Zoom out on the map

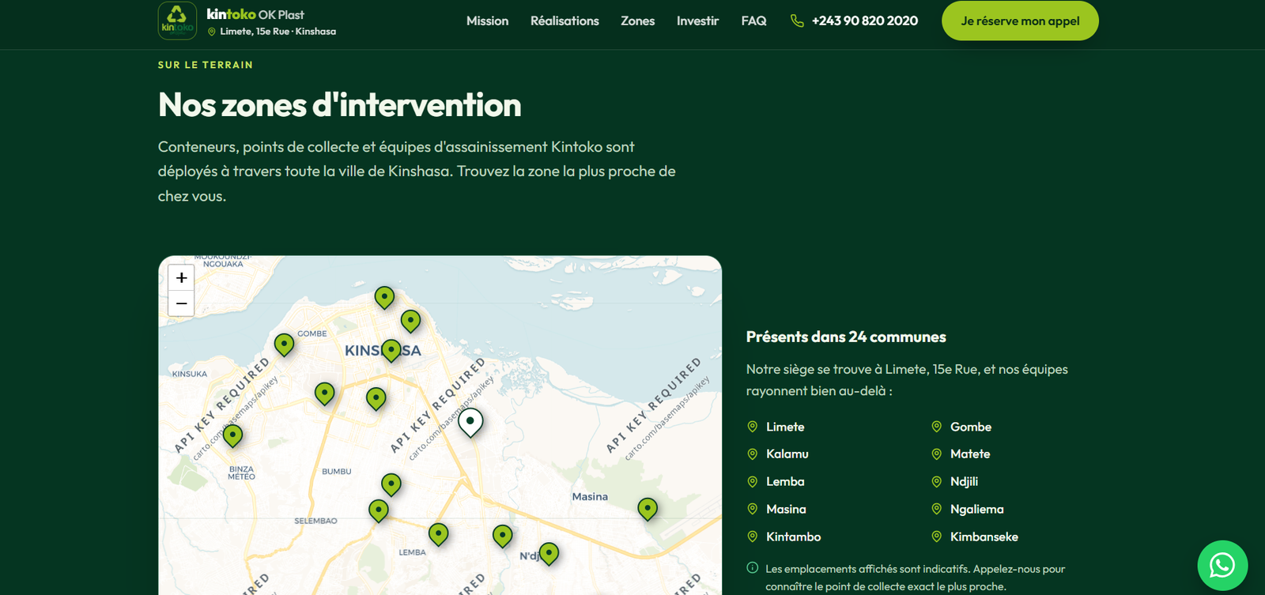pyautogui.click(x=181, y=303)
